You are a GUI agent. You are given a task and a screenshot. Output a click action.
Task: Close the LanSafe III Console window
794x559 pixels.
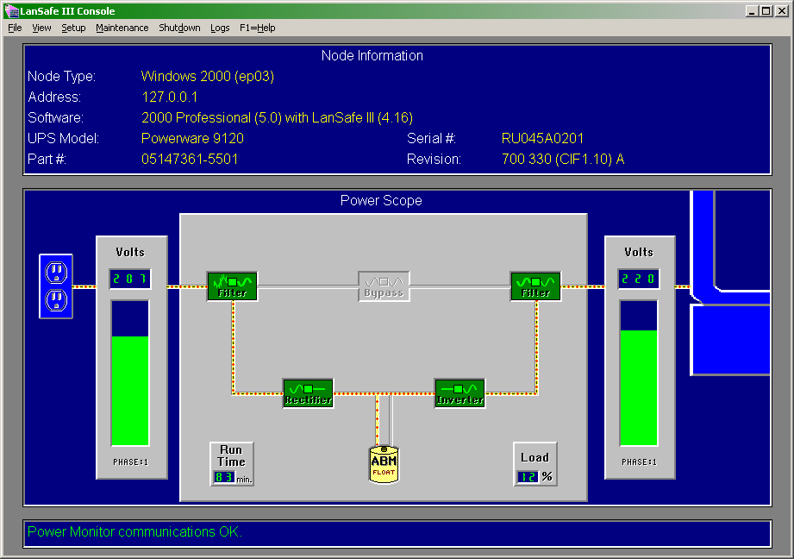(x=782, y=10)
